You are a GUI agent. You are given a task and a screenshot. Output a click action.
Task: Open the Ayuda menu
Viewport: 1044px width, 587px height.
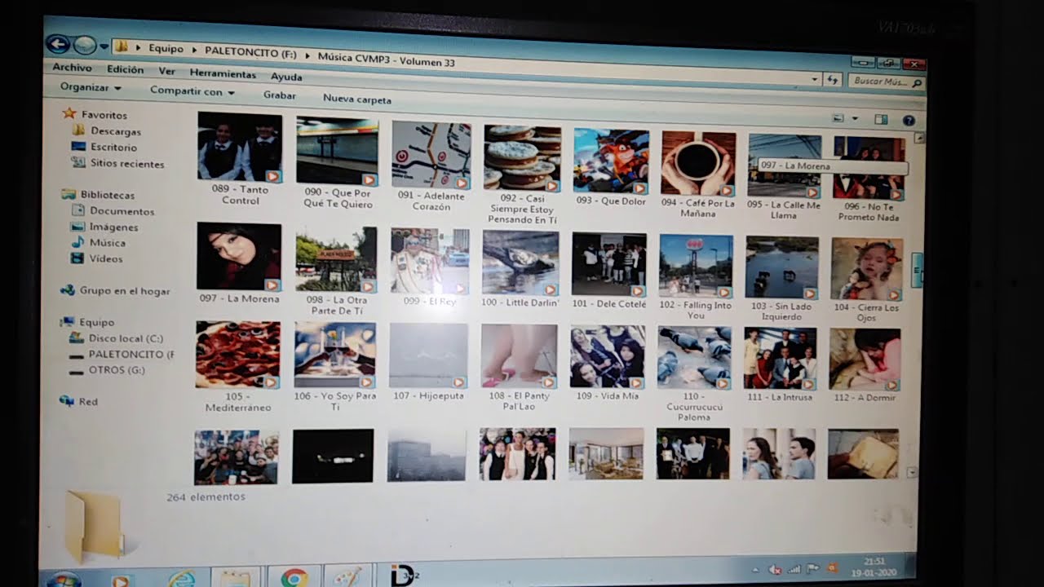[x=286, y=77]
